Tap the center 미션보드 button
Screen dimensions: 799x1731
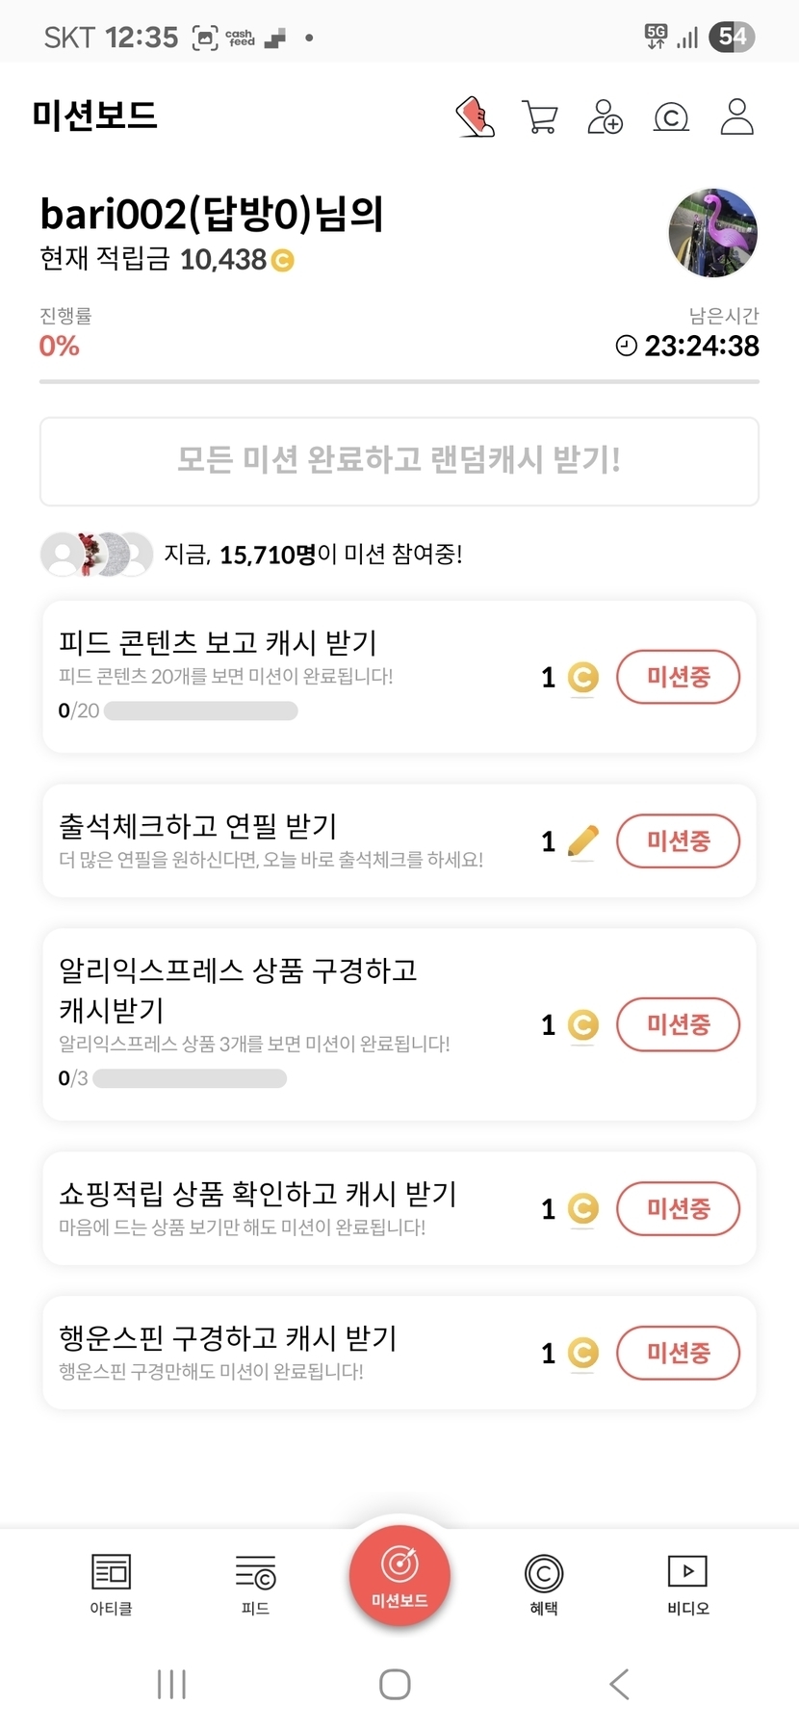[399, 1576]
